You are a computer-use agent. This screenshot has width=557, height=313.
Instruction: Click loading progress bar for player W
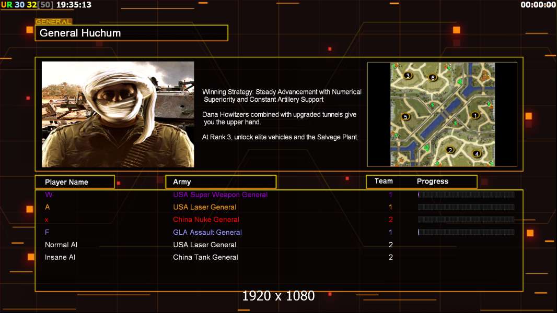point(466,195)
